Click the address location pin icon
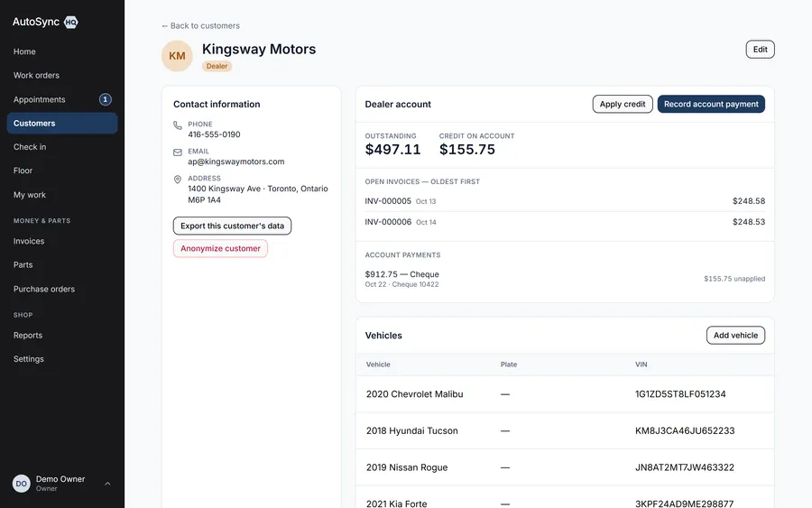Image resolution: width=812 pixels, height=508 pixels. coord(178,180)
